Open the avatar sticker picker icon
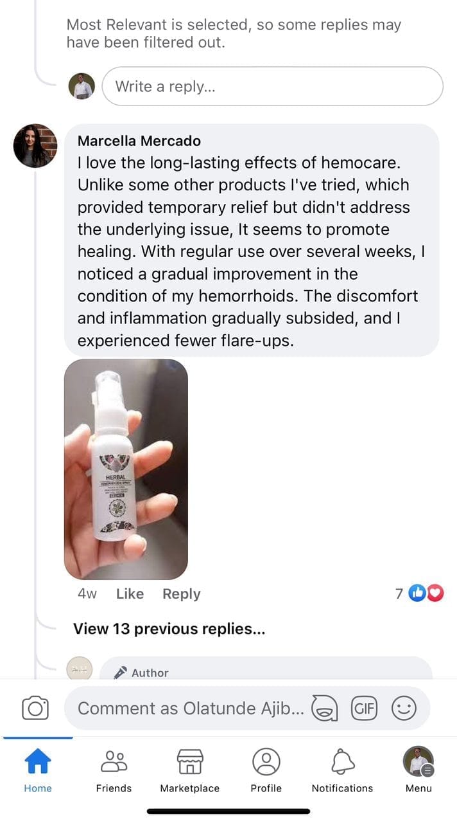Image resolution: width=457 pixels, height=823 pixels. point(325,709)
